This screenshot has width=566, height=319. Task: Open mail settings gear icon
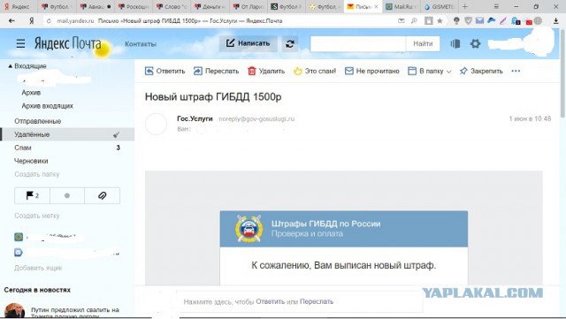[x=475, y=43]
